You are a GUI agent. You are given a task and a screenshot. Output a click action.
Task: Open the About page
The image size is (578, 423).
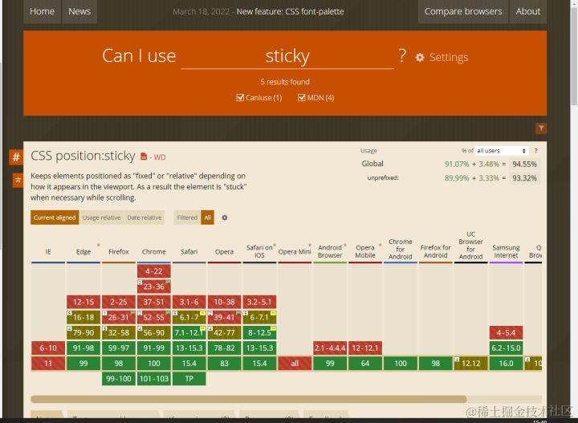(x=528, y=11)
